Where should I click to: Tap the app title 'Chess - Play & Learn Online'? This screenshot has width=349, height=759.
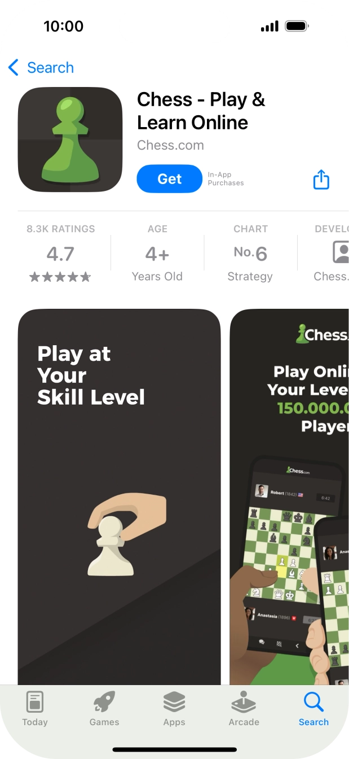pyautogui.click(x=201, y=111)
